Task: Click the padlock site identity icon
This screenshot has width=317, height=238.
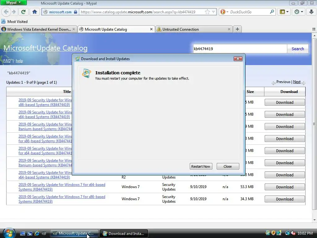Action: click(x=76, y=12)
